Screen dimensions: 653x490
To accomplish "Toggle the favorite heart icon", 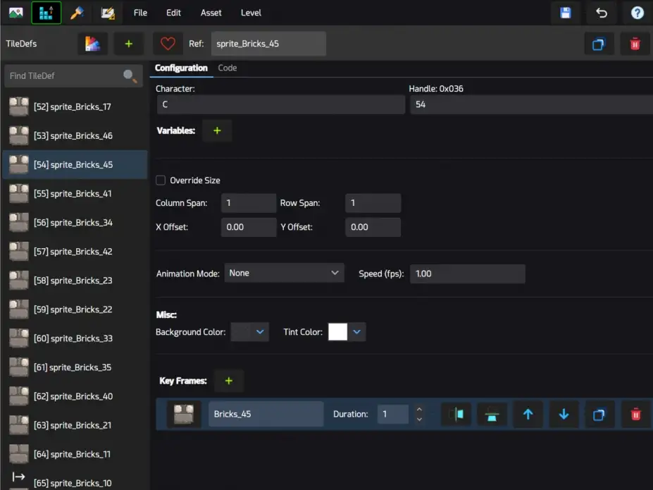I will click(x=168, y=44).
